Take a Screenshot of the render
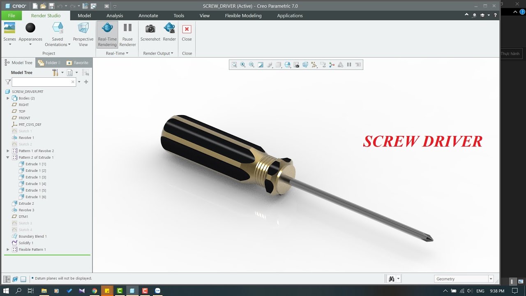Viewport: 526px width, 296px height. (x=150, y=32)
